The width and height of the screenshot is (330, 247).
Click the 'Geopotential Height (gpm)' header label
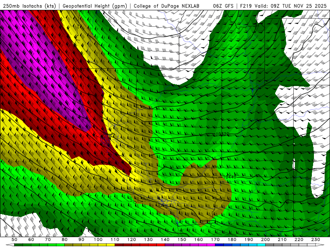tap(95, 6)
